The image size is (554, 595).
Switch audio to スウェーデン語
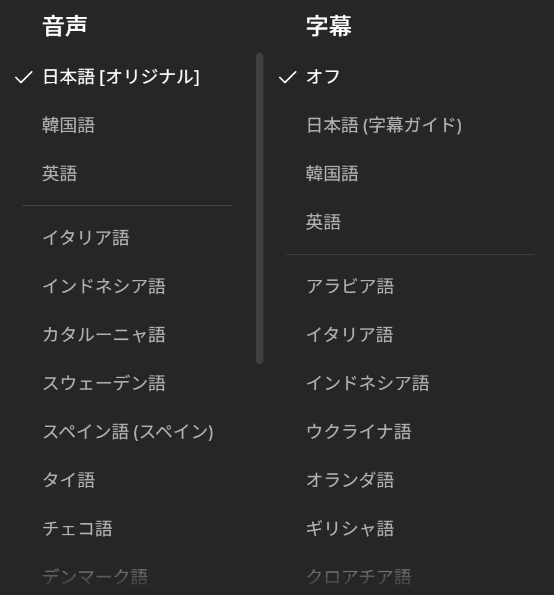point(104,383)
